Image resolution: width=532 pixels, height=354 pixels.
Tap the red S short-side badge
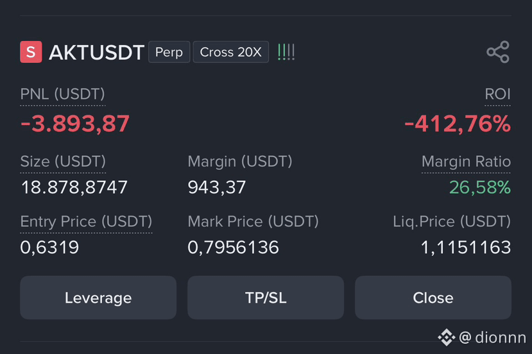31,52
